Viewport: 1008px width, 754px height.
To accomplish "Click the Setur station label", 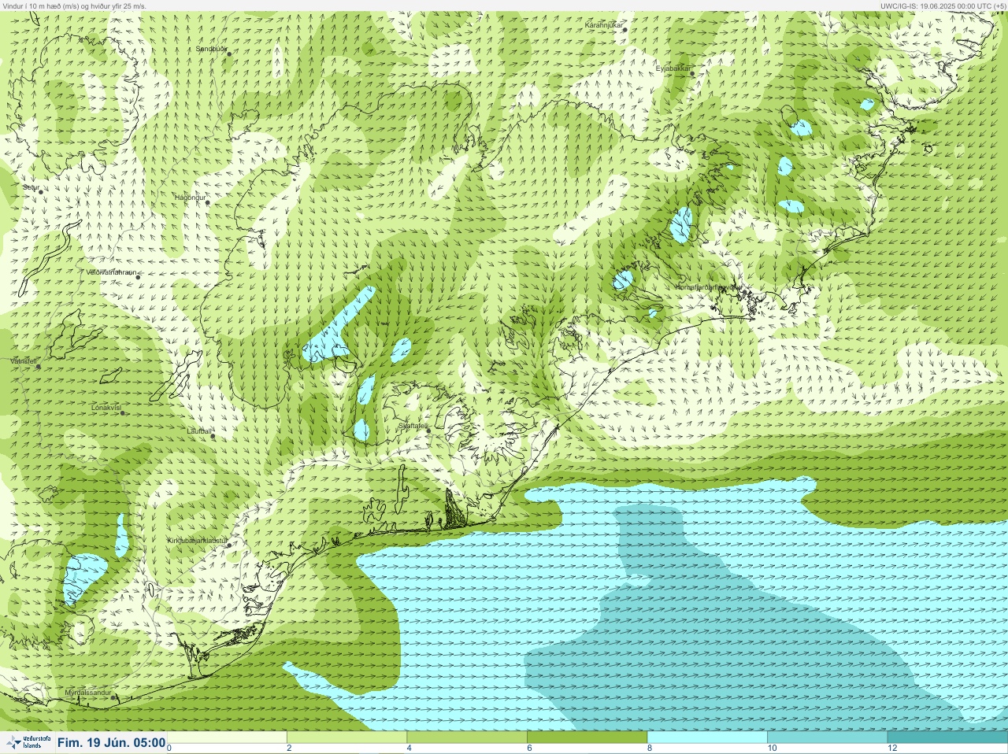I will [x=30, y=187].
